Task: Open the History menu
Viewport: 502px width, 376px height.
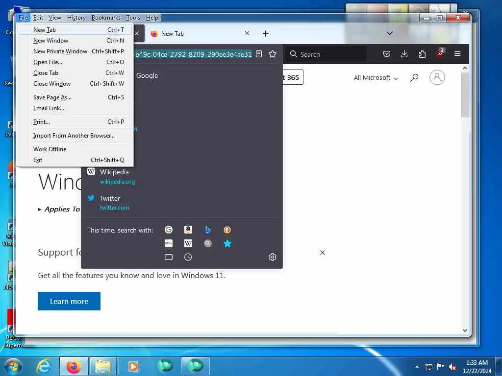Action: click(76, 18)
